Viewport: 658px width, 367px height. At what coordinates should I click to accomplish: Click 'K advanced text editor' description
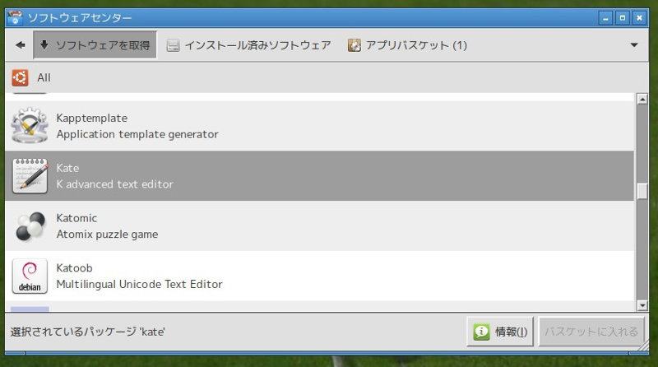(x=114, y=184)
